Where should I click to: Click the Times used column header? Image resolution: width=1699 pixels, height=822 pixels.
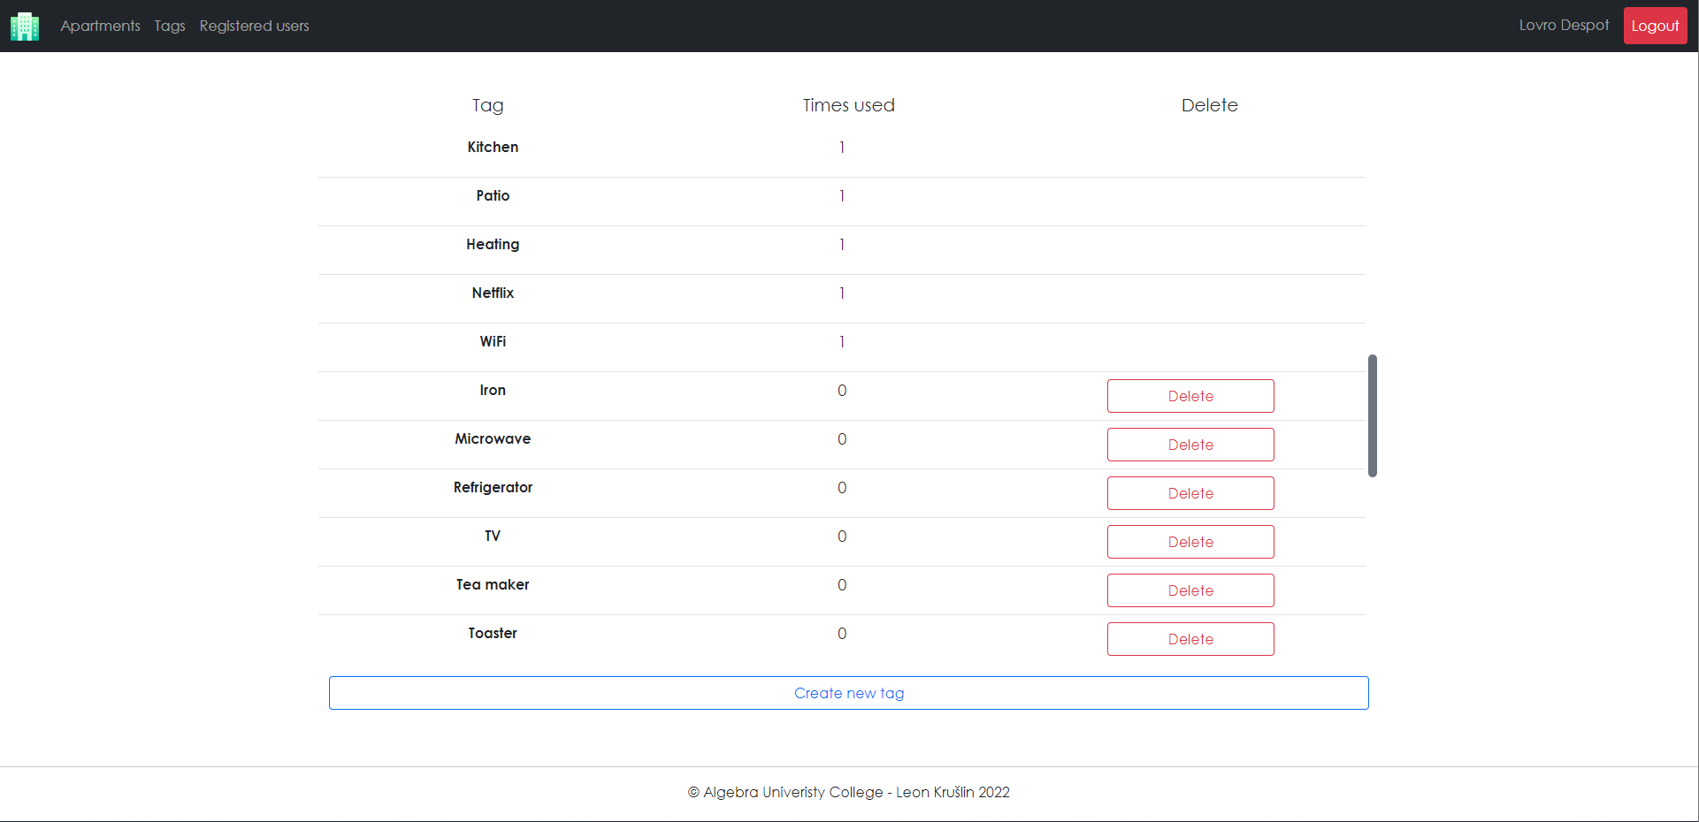tap(848, 104)
